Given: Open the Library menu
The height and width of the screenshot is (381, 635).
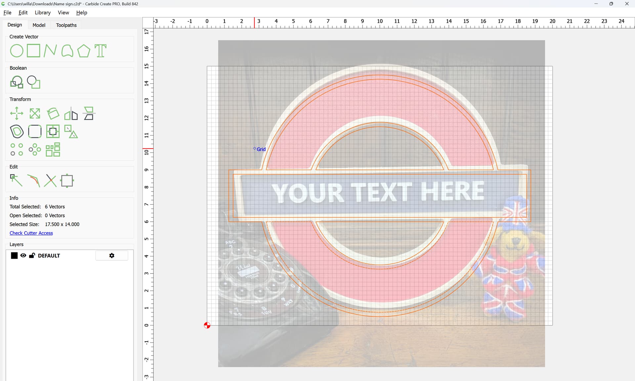Looking at the screenshot, I should [43, 13].
